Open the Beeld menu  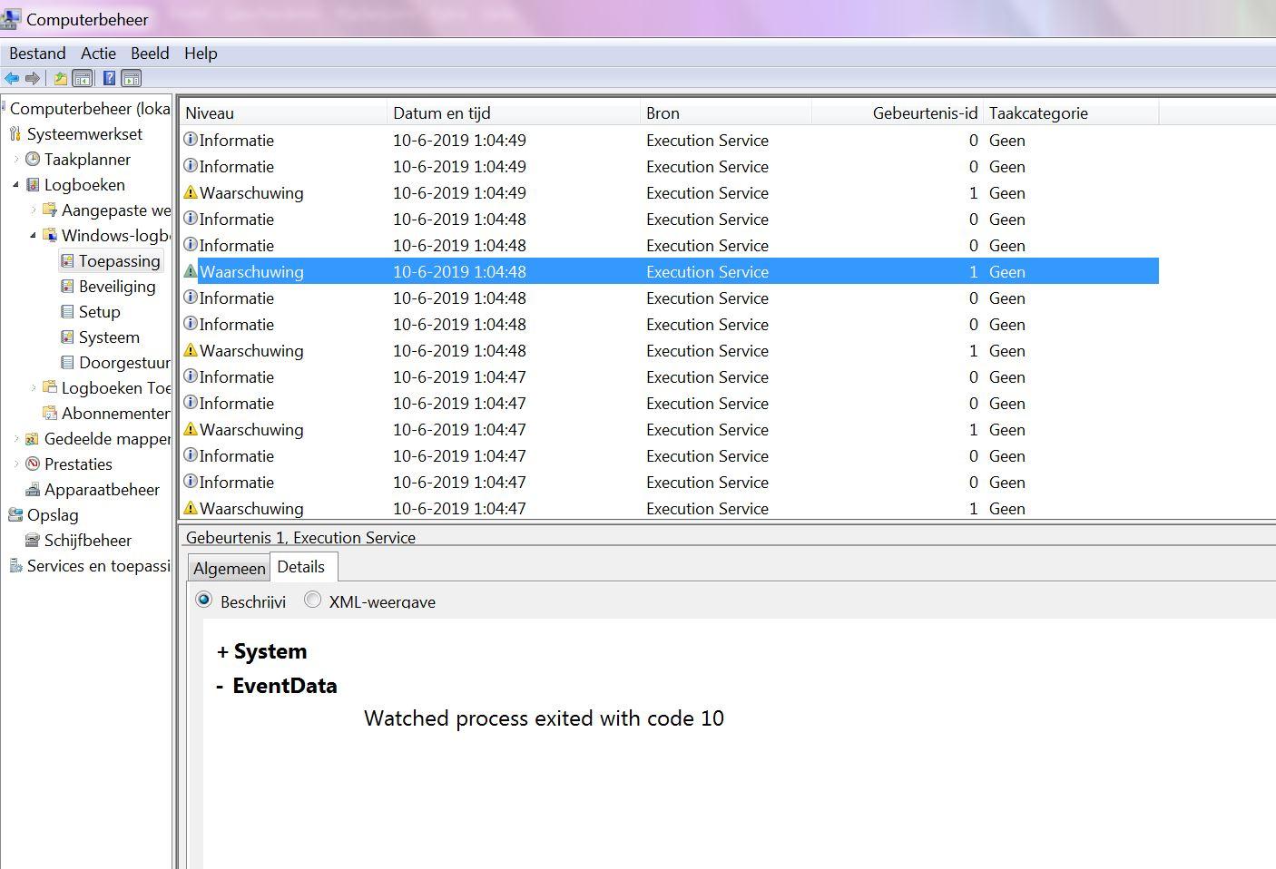point(150,54)
